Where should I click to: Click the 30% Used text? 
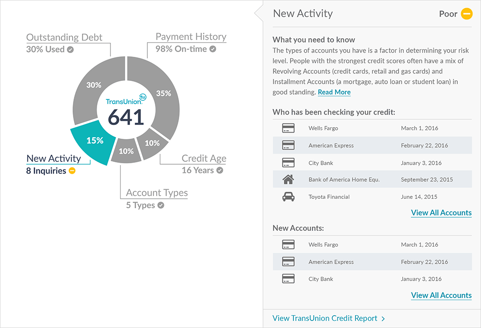[45, 49]
